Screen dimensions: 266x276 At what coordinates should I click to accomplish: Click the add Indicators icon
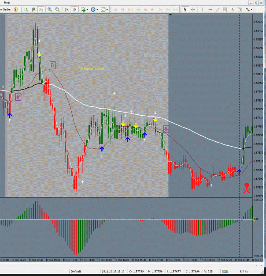coord(83,10)
